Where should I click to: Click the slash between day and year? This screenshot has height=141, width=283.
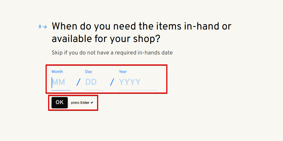(x=112, y=82)
